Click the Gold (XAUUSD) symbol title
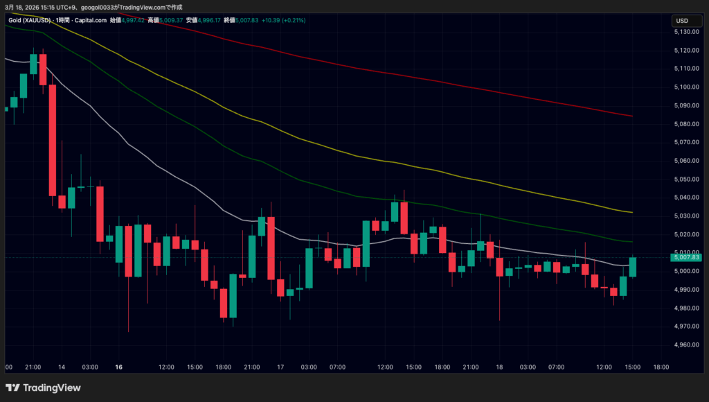The height and width of the screenshot is (402, 709). (x=28, y=20)
